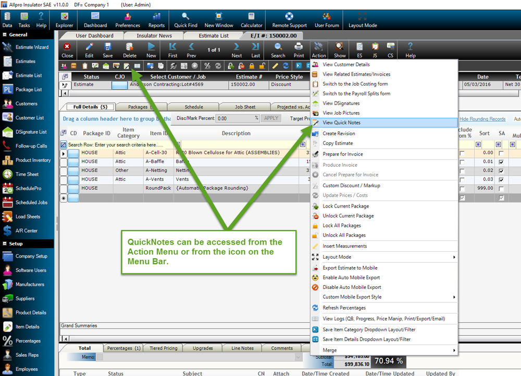Toggle SA checkbox for A-Vents row
The height and width of the screenshot is (376, 521).
click(501, 180)
